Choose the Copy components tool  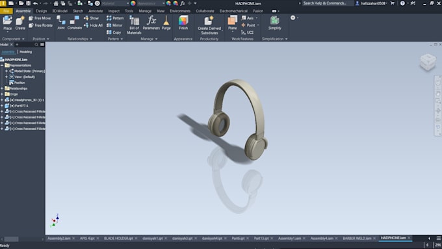point(114,32)
